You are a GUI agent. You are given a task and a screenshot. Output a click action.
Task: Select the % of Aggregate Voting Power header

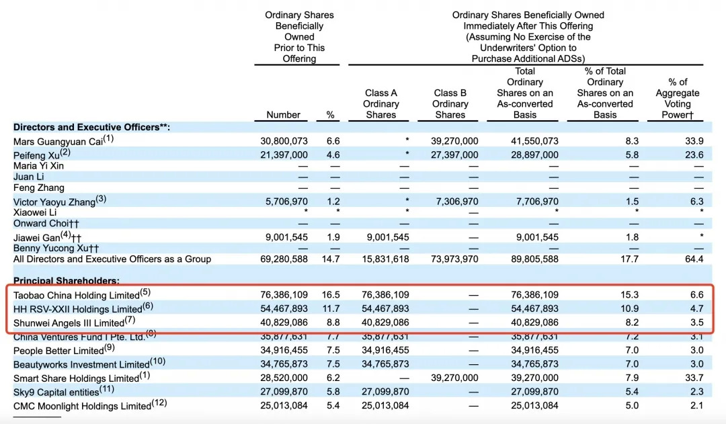click(678, 98)
